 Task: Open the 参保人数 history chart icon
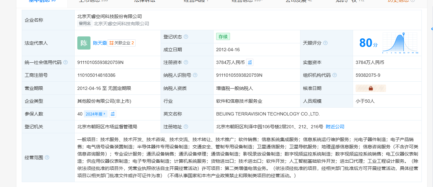pos(113,114)
